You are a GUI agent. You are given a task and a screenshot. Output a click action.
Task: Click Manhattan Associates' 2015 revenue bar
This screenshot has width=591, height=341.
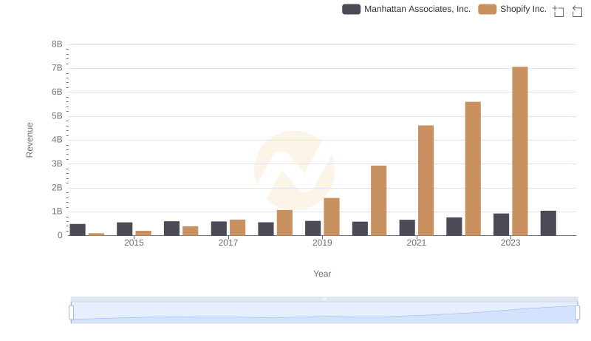pyautogui.click(x=124, y=229)
